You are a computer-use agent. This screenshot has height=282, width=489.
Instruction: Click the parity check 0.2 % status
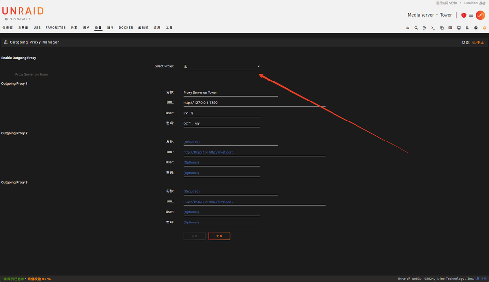click(39, 279)
